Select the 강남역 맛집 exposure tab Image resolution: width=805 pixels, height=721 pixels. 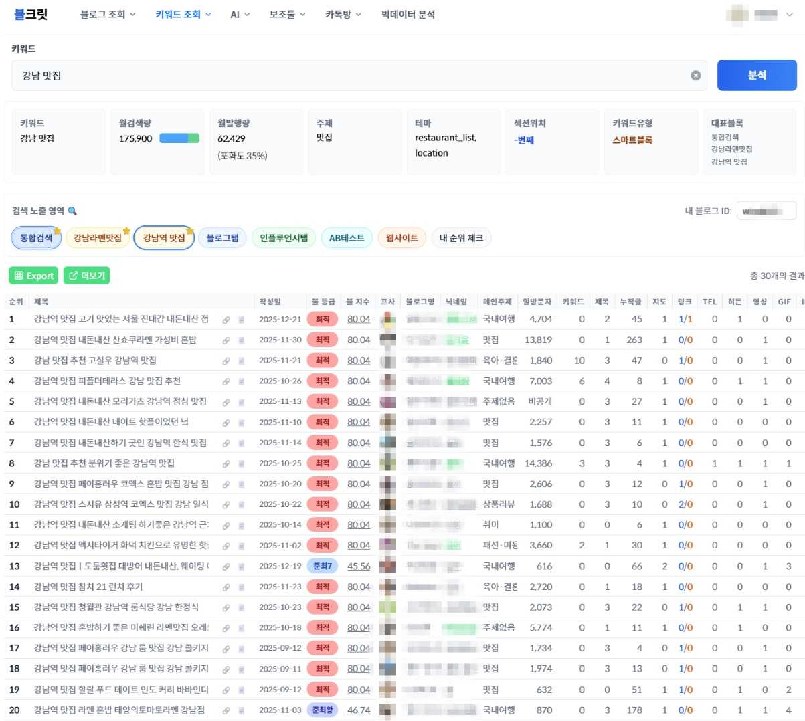pos(164,238)
